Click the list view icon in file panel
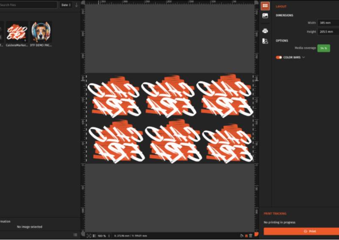The height and width of the screenshot is (240, 339). click(x=75, y=234)
